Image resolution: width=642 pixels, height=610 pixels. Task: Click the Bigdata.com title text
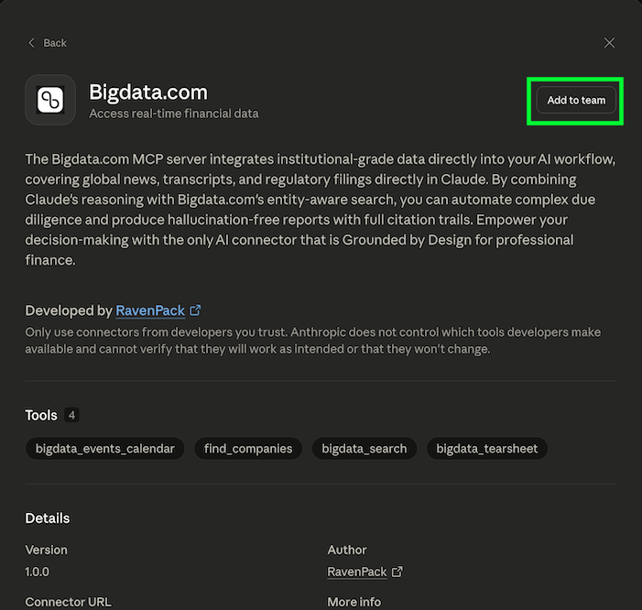[x=148, y=93]
